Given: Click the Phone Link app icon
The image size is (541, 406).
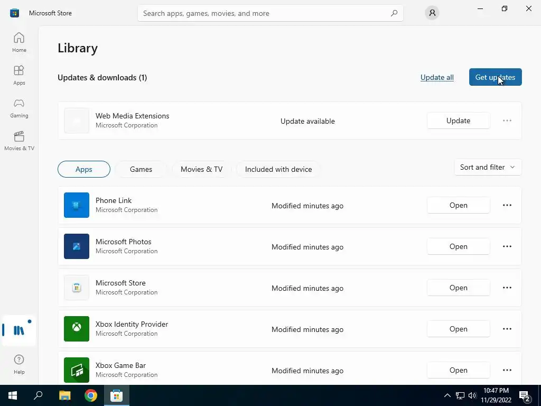Looking at the screenshot, I should [77, 205].
